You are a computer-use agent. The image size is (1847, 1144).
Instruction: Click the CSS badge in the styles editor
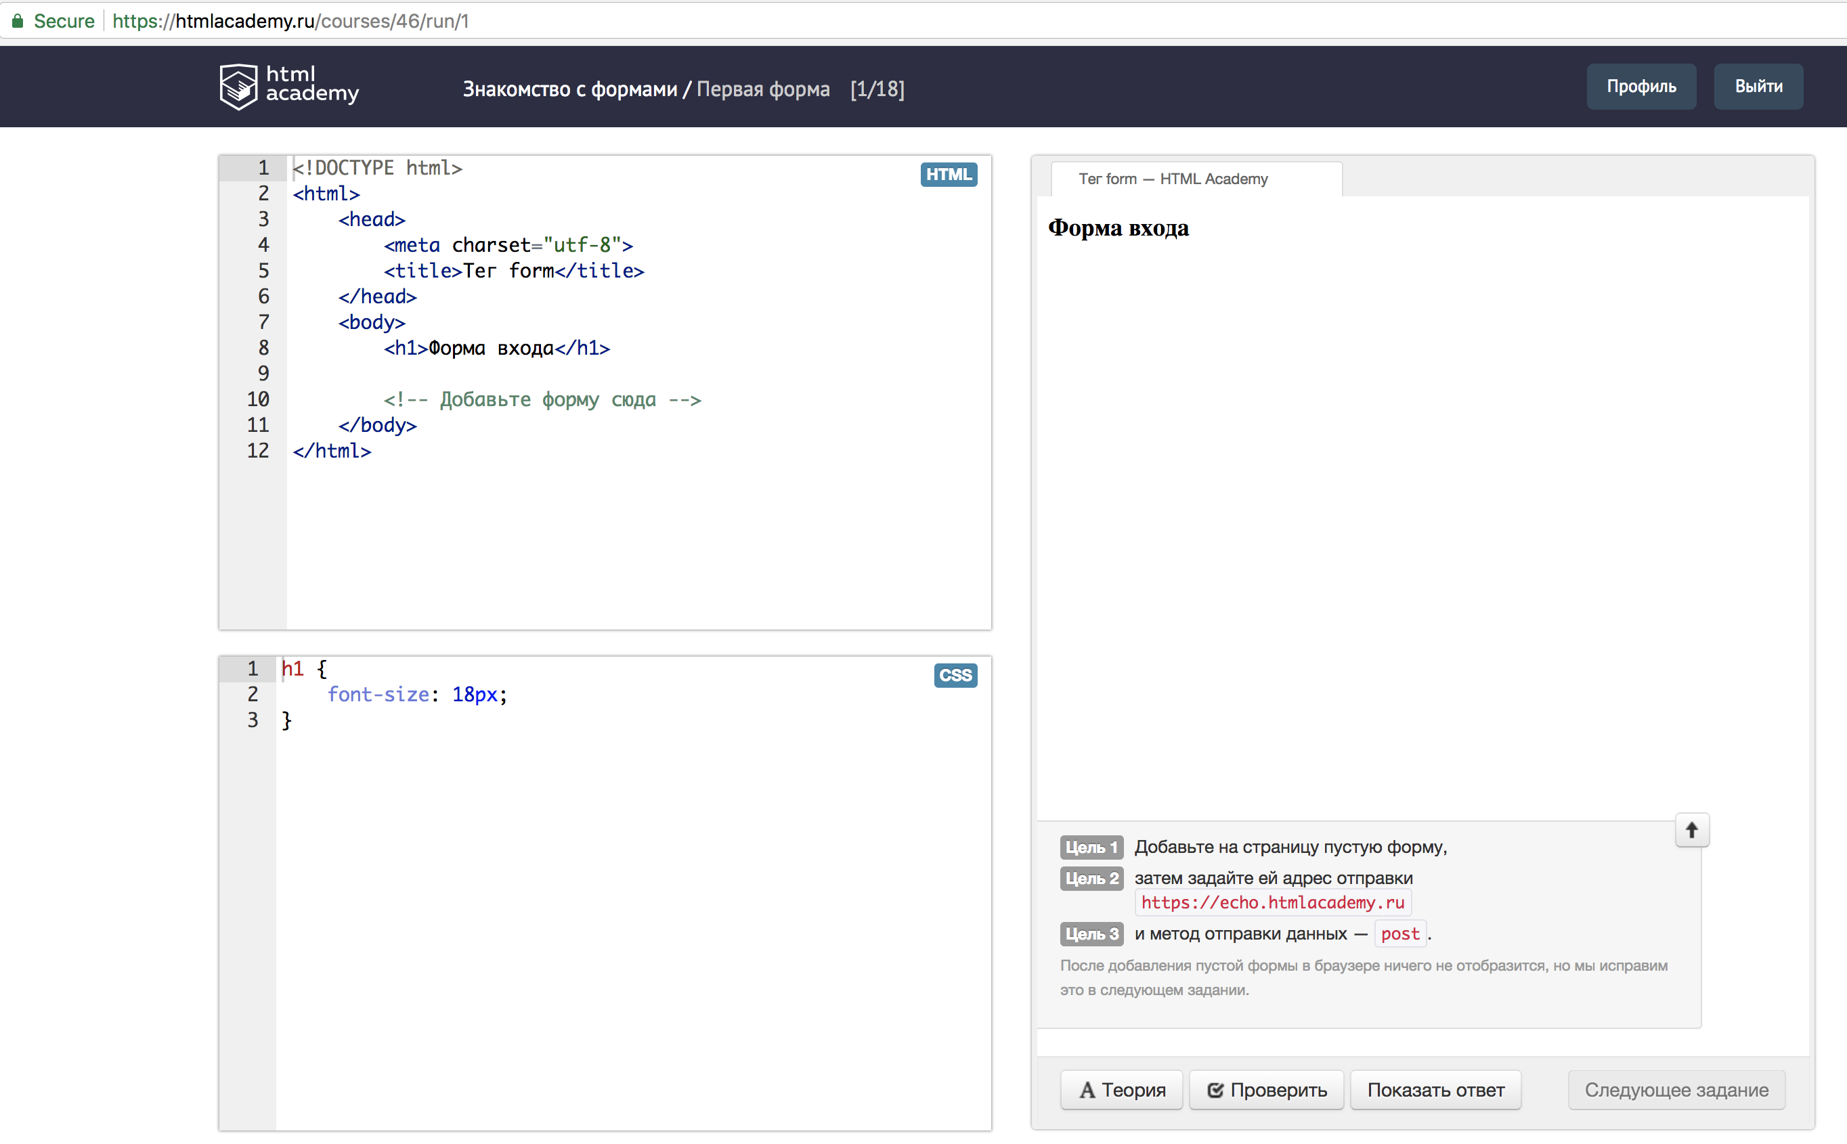pyautogui.click(x=955, y=675)
